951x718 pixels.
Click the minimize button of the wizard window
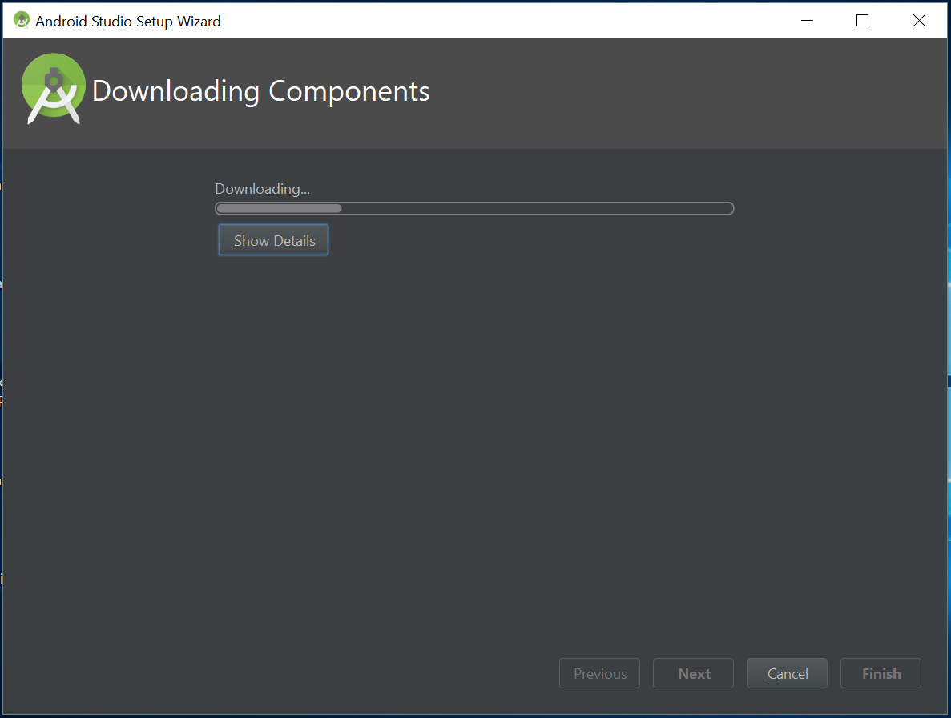click(x=807, y=20)
